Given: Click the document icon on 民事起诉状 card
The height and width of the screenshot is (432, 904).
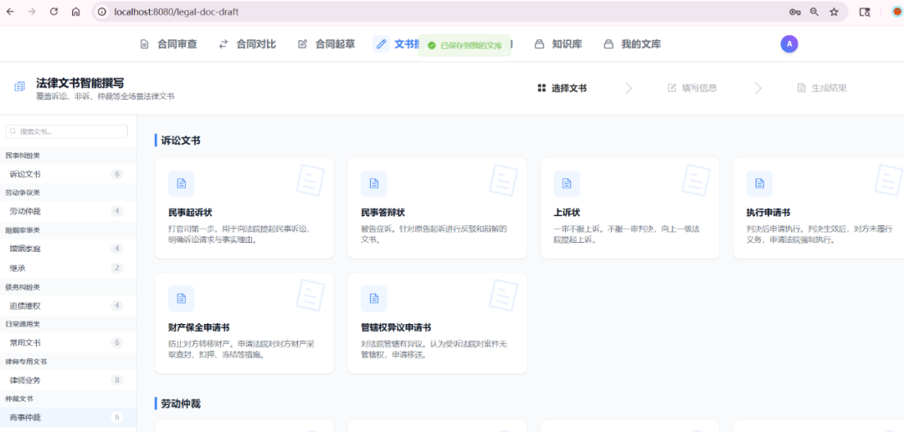Looking at the screenshot, I should coord(182,183).
